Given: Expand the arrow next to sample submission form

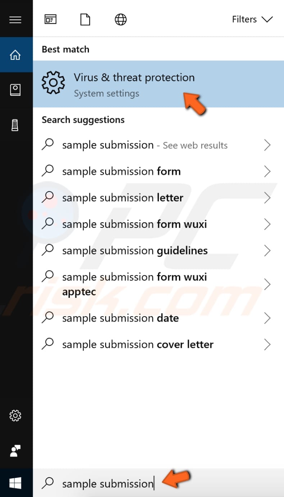Looking at the screenshot, I should [267, 171].
